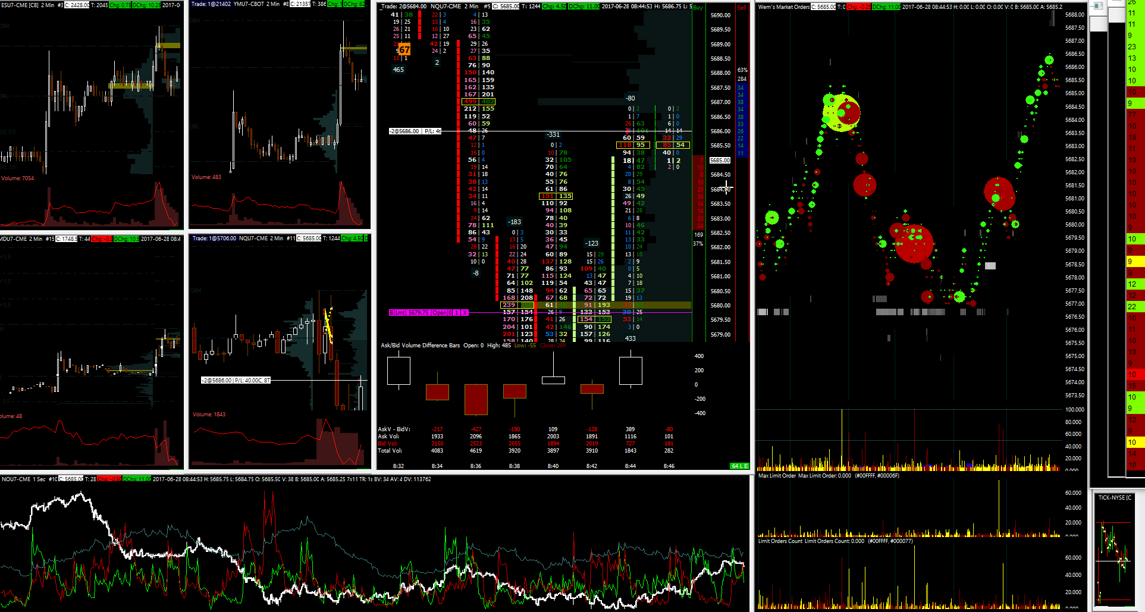The width and height of the screenshot is (1145, 612).
Task: Click the -123 delta label in footprint chart
Action: click(592, 243)
